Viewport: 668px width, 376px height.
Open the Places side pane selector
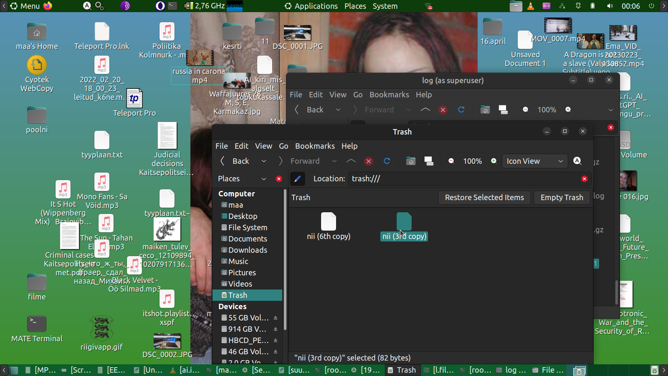[242, 179]
